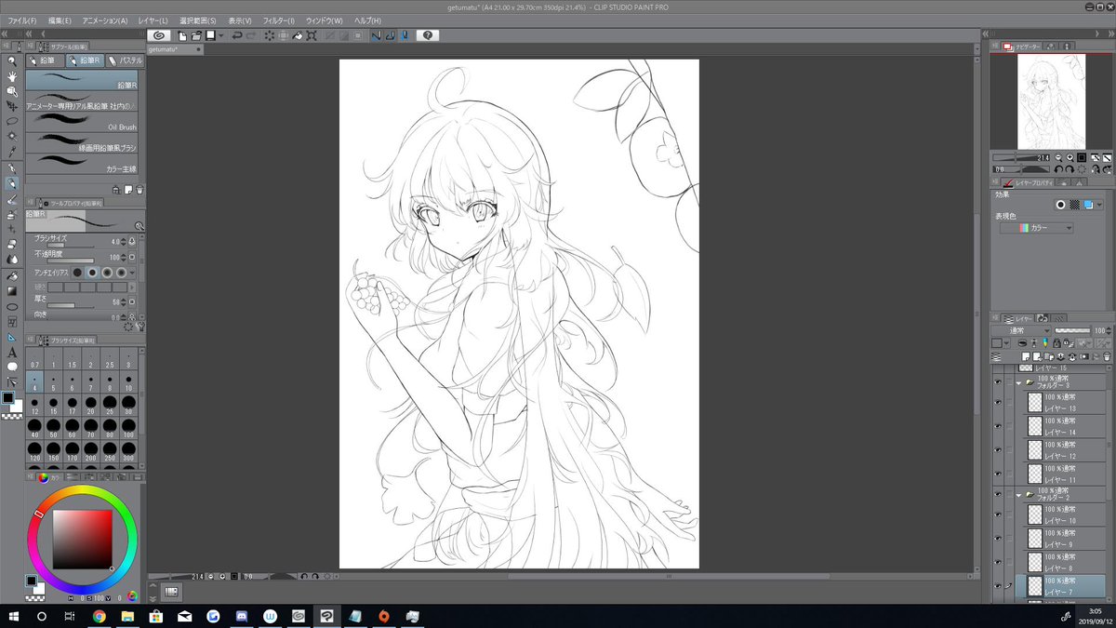This screenshot has height=628, width=1116.
Task: Select the Zoom magnifier tool
Action: [x=12, y=61]
